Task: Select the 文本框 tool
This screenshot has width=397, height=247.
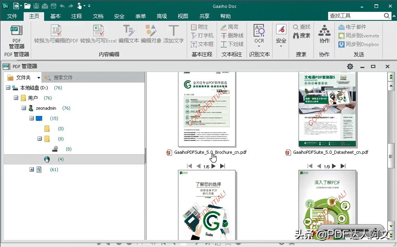Action: click(x=202, y=44)
